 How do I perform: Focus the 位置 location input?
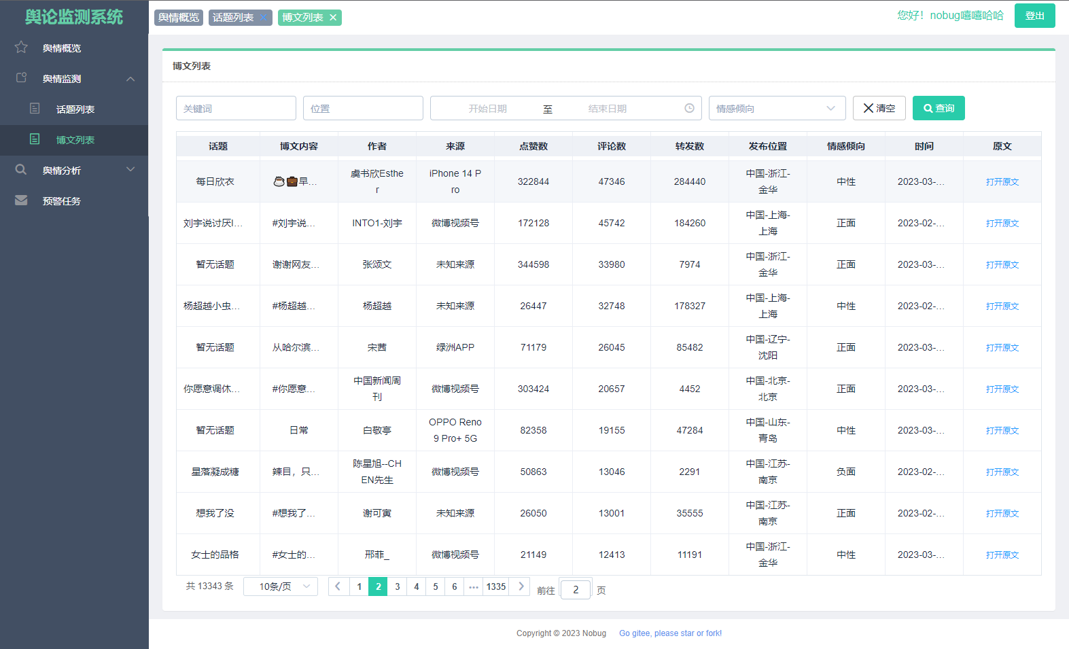(x=363, y=108)
